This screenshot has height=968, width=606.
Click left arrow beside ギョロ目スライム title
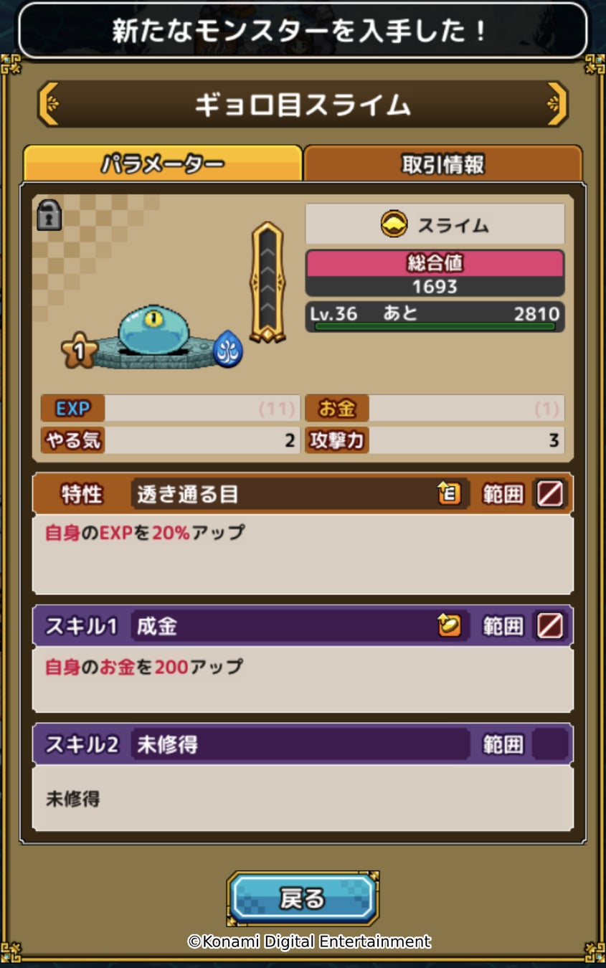(x=48, y=104)
